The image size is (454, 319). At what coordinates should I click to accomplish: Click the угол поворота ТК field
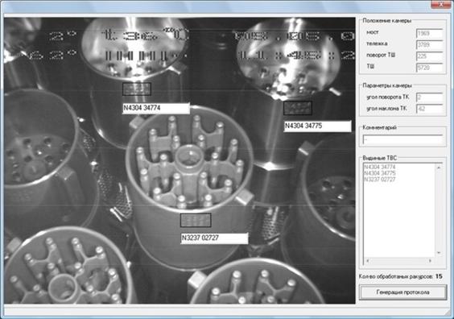point(429,97)
